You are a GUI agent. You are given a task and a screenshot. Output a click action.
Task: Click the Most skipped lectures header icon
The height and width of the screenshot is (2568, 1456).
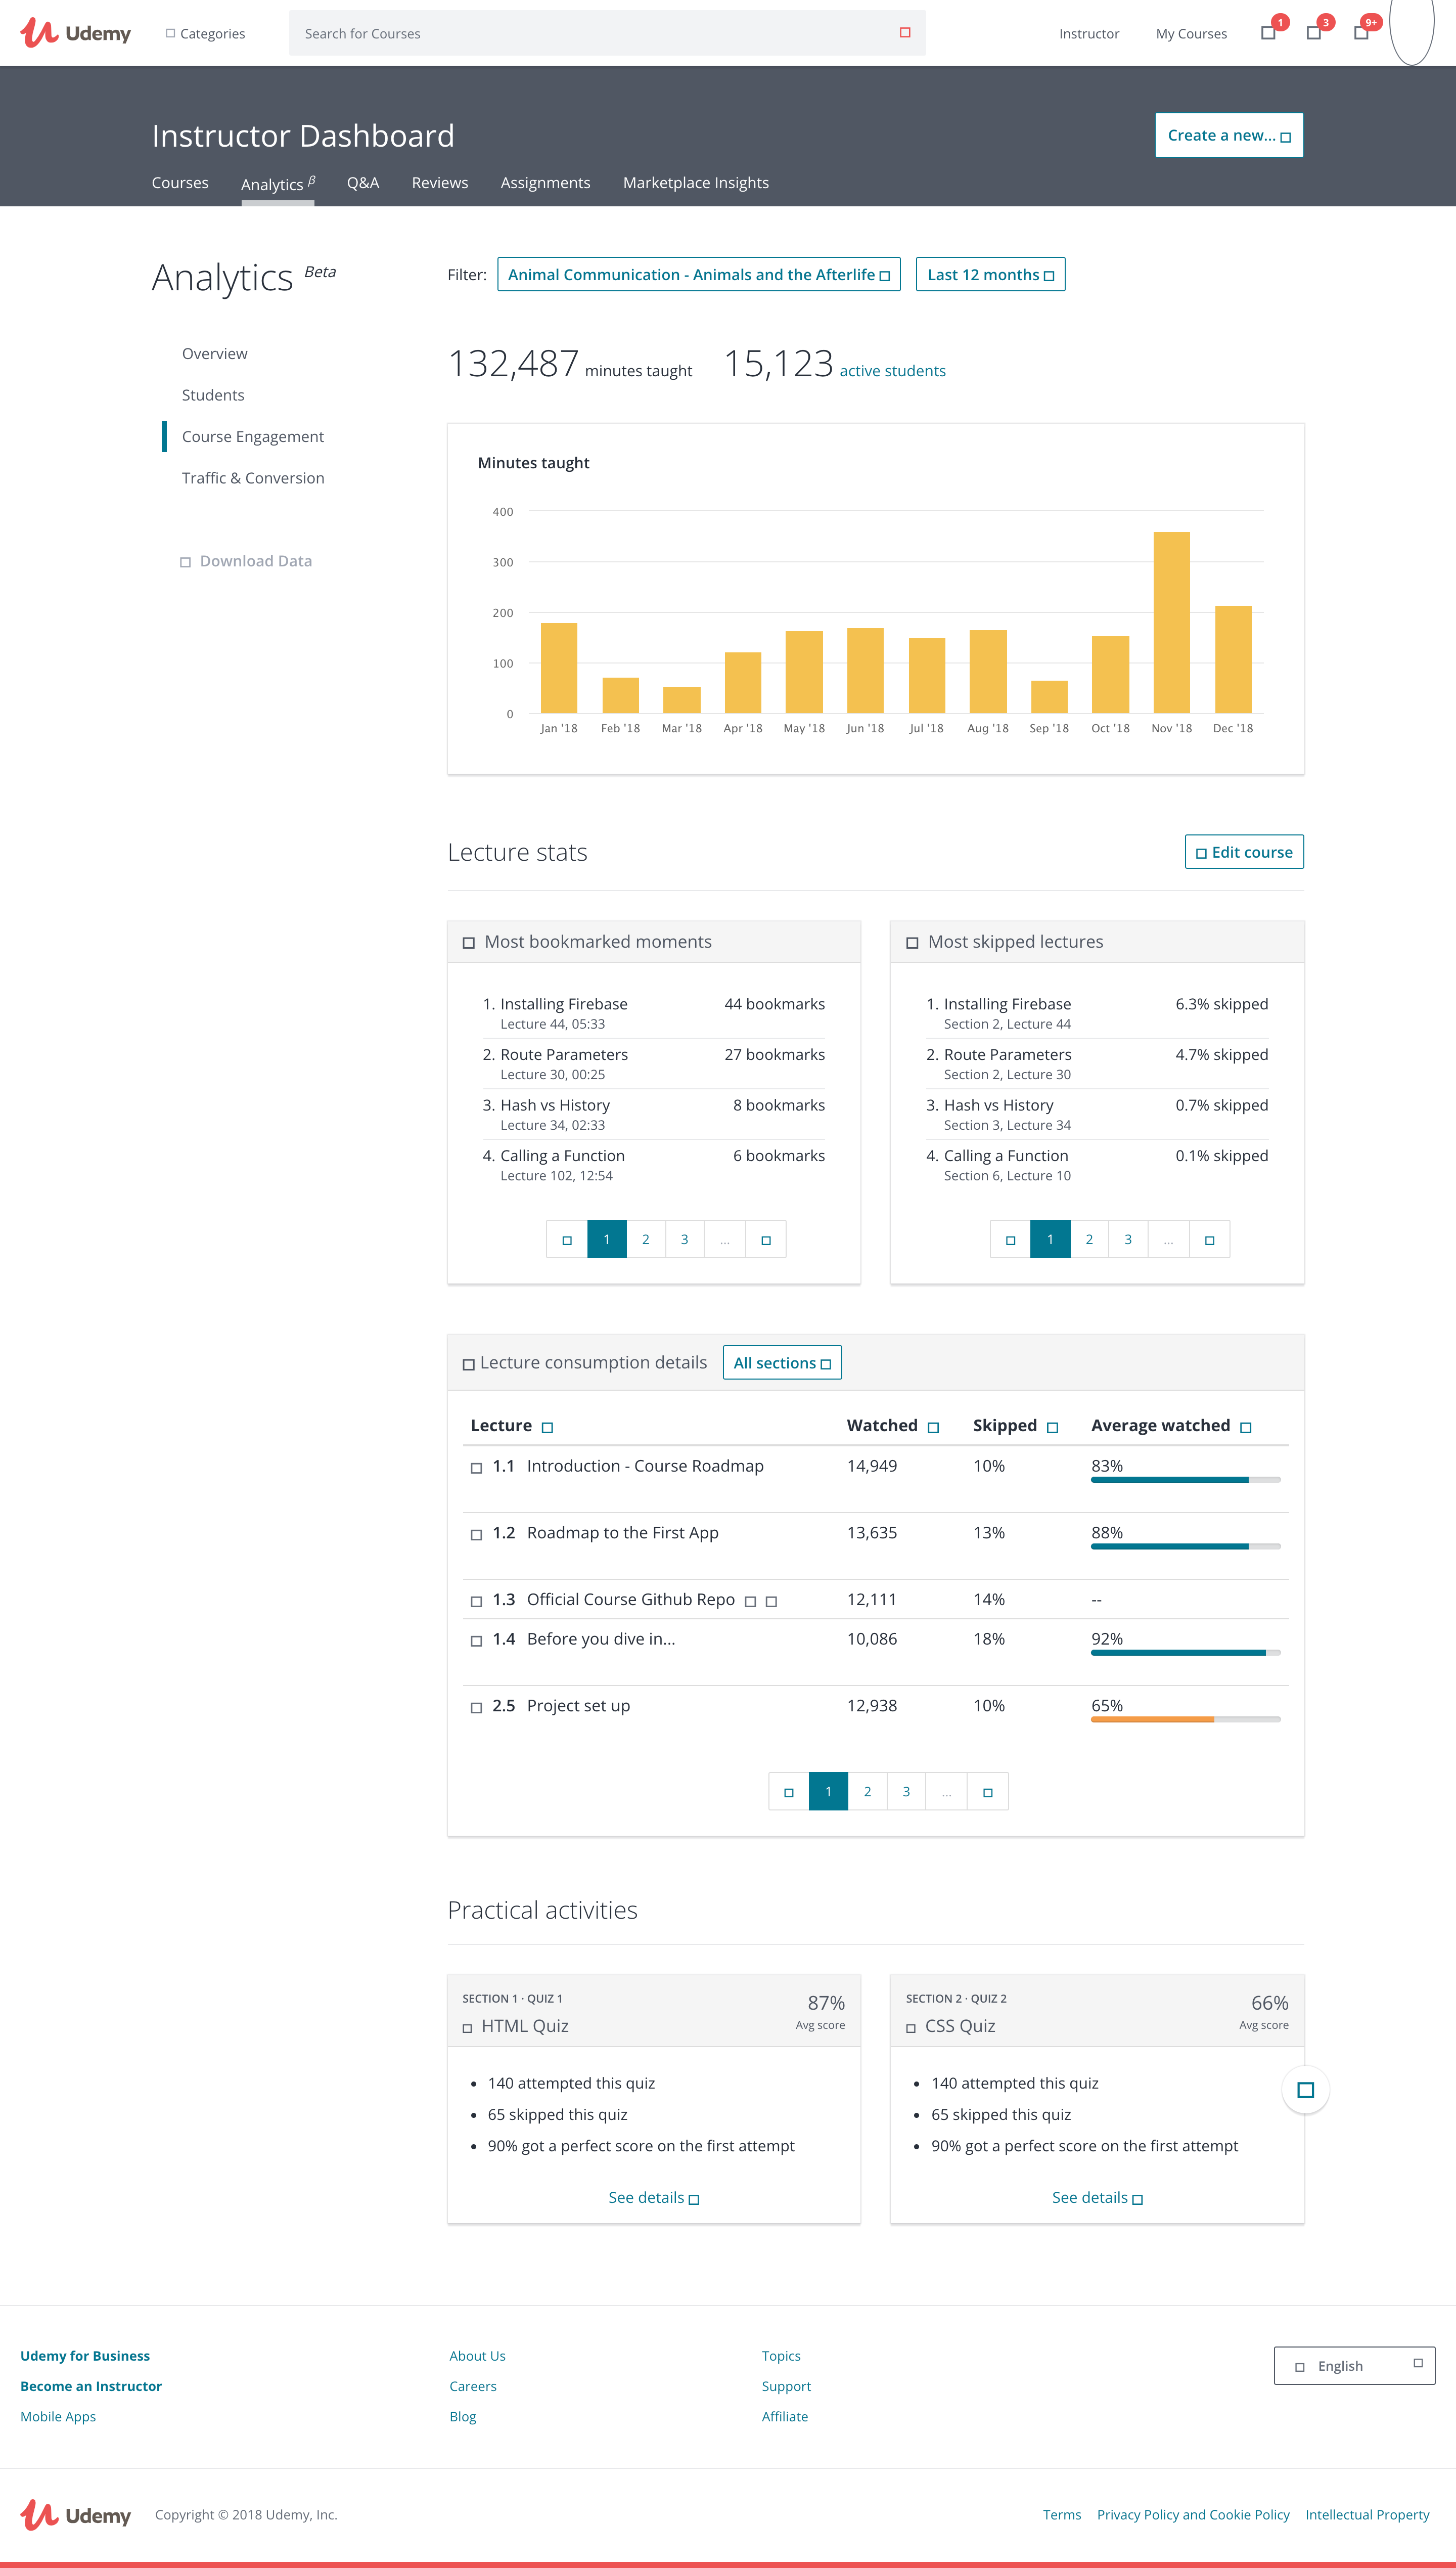click(912, 943)
